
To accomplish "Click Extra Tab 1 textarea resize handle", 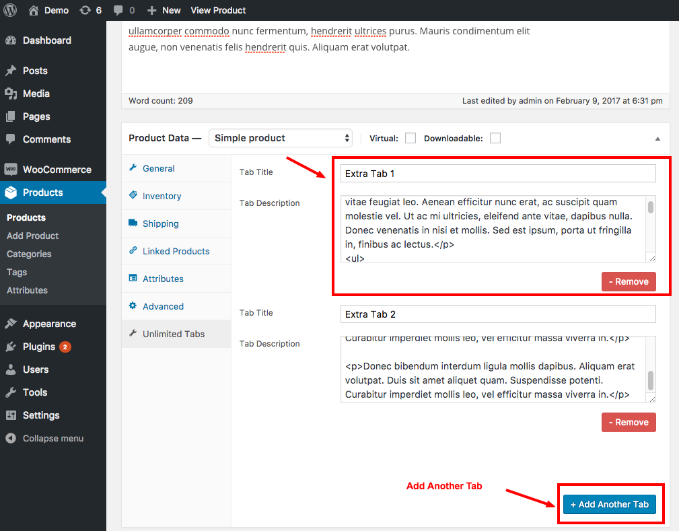I will 651,258.
